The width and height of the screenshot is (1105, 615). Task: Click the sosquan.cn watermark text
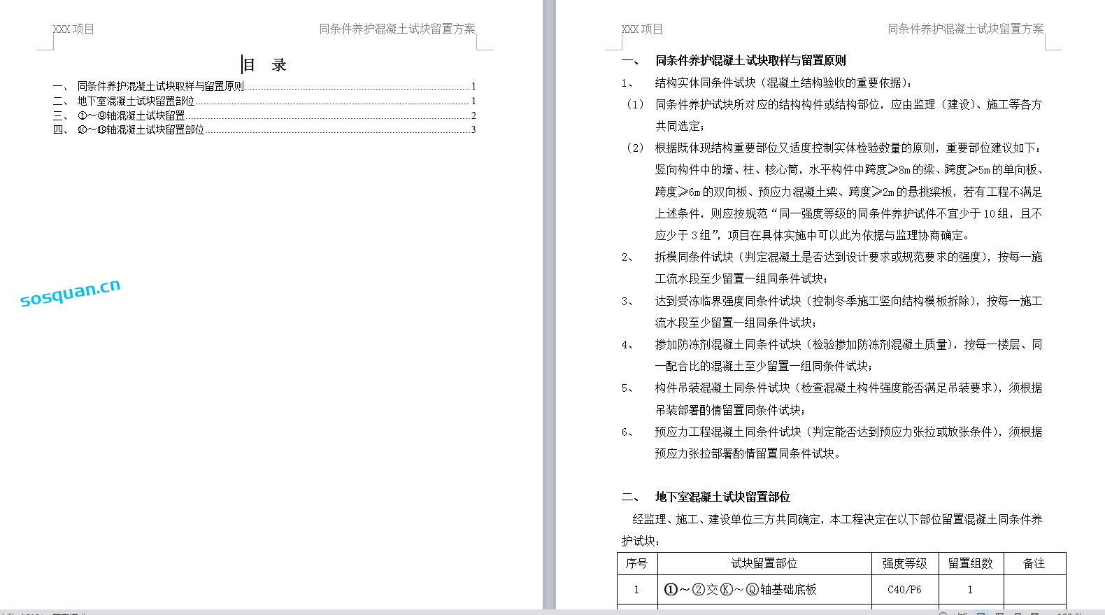click(x=70, y=292)
